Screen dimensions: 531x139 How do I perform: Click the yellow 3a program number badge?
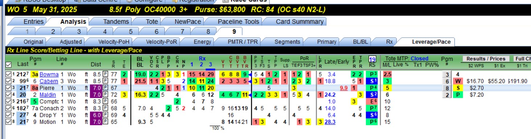pyautogui.click(x=35, y=74)
